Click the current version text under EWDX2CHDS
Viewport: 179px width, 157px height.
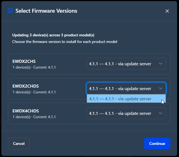tap(44, 92)
